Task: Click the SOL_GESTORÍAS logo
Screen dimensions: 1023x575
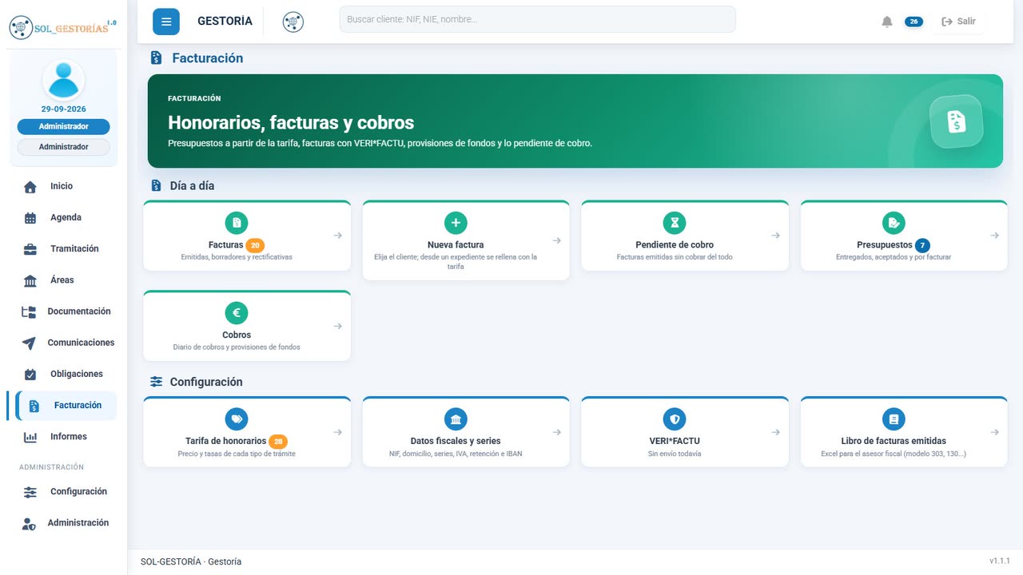Action: (x=63, y=27)
